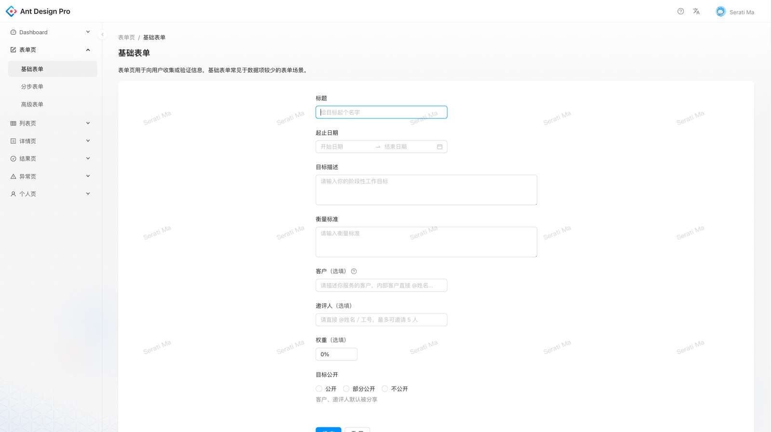
Task: Select the 公开 radio option
Action: click(x=319, y=389)
